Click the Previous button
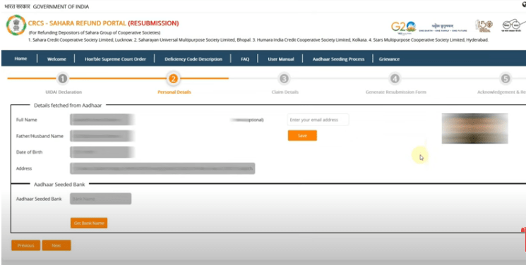526x265 pixels. point(26,245)
